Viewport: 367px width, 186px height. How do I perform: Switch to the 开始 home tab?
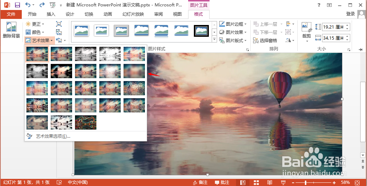click(32, 14)
